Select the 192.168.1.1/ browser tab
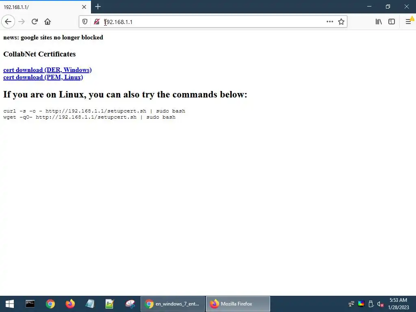Image resolution: width=416 pixels, height=312 pixels. 45,7
